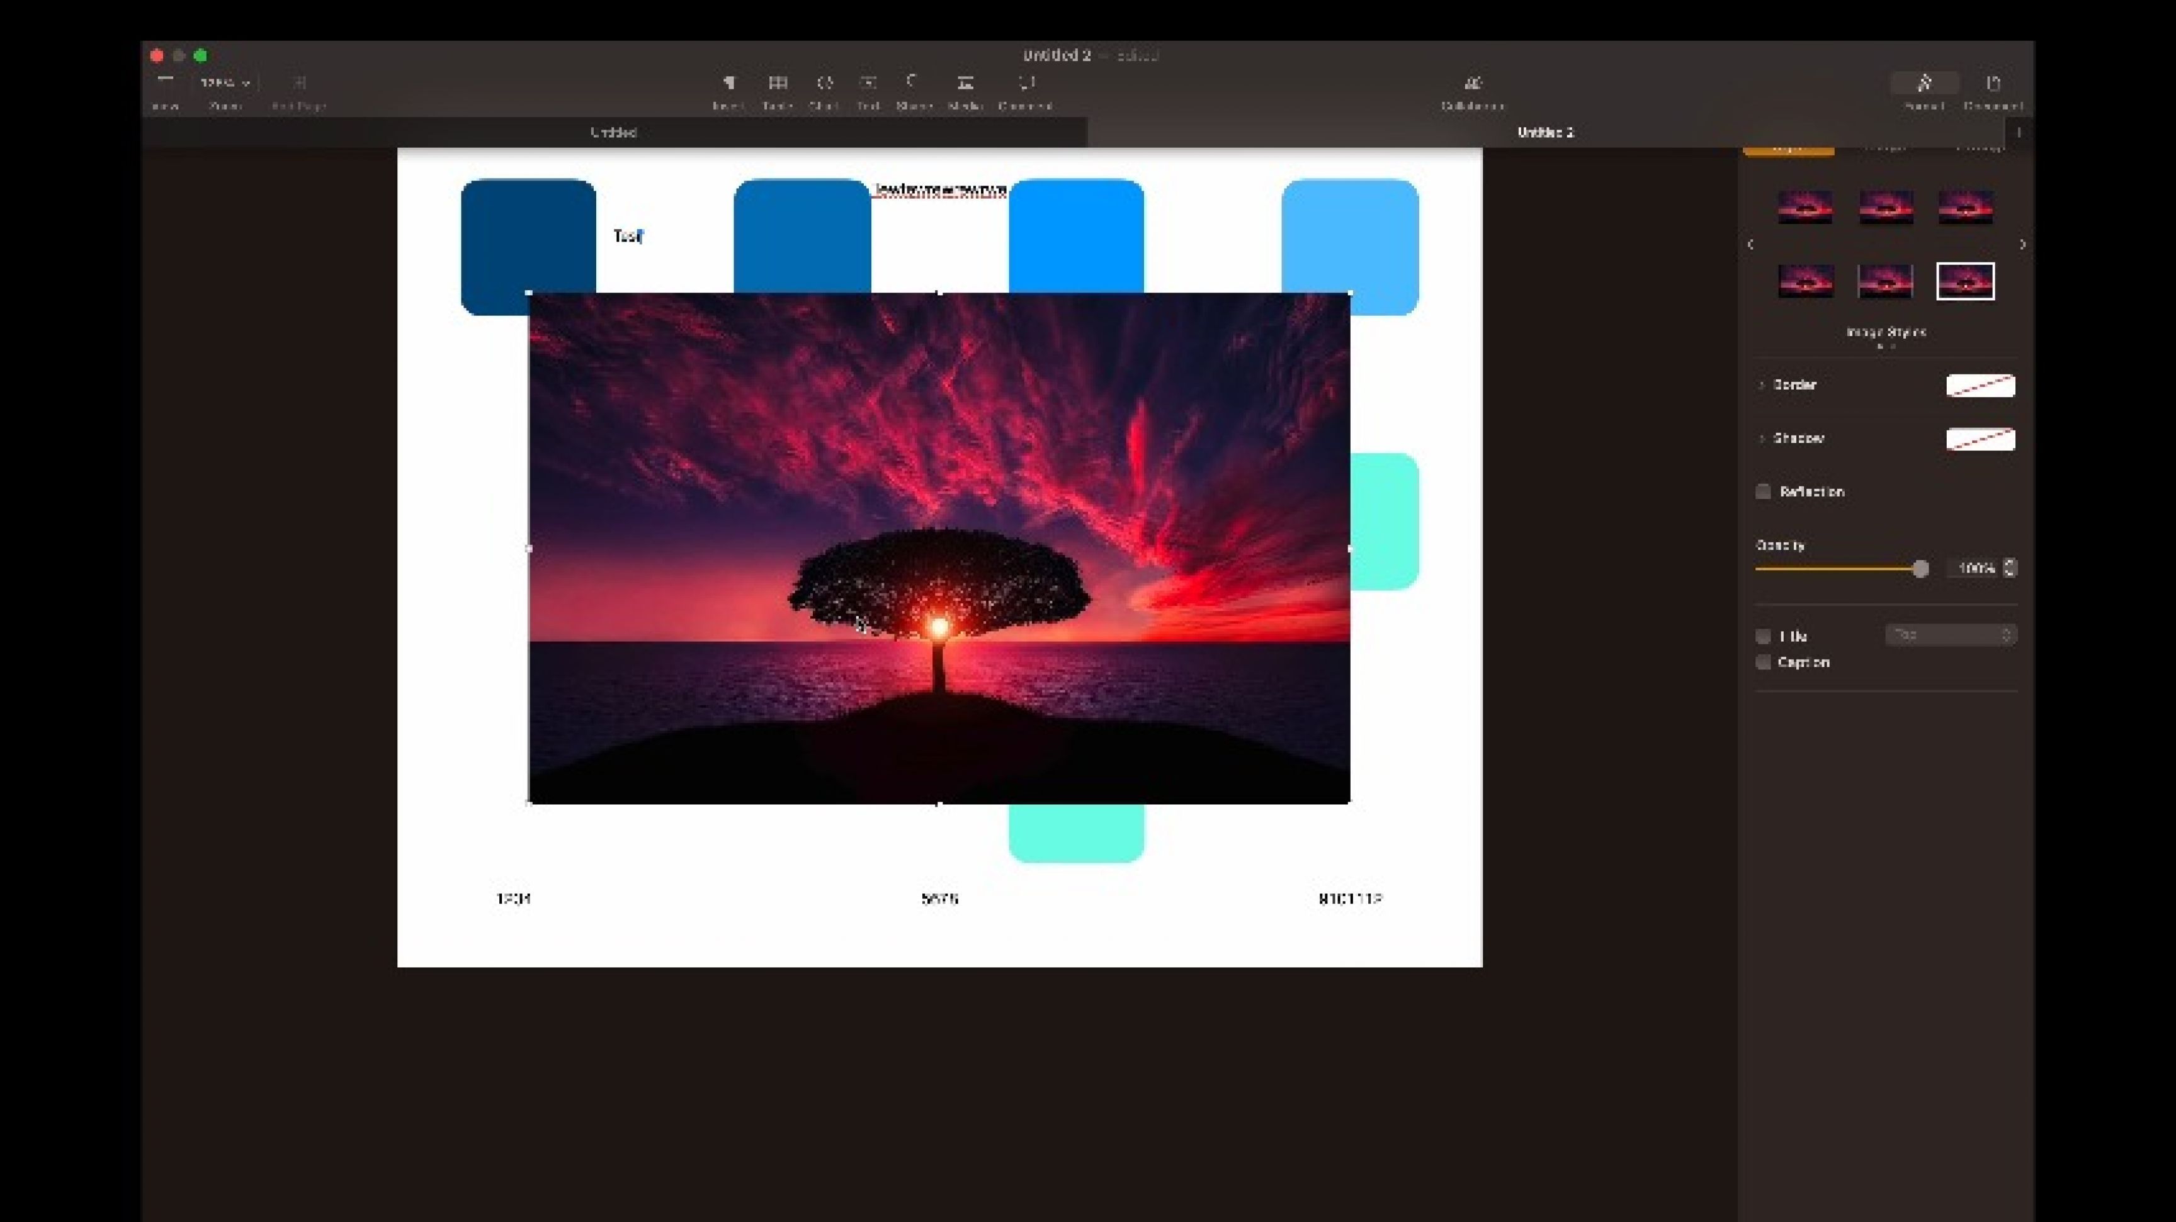Click the Media toolbar icon
This screenshot has width=2176, height=1222.
[x=965, y=82]
